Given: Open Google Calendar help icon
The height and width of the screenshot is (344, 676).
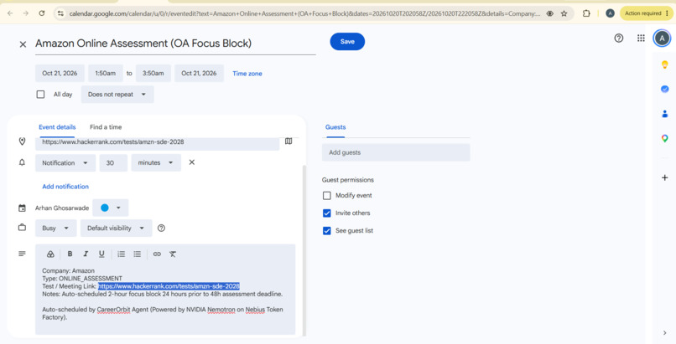Looking at the screenshot, I should [x=619, y=39].
